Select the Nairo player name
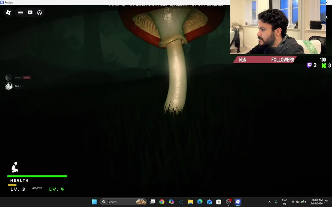The width and height of the screenshot is (332, 207). [18, 86]
